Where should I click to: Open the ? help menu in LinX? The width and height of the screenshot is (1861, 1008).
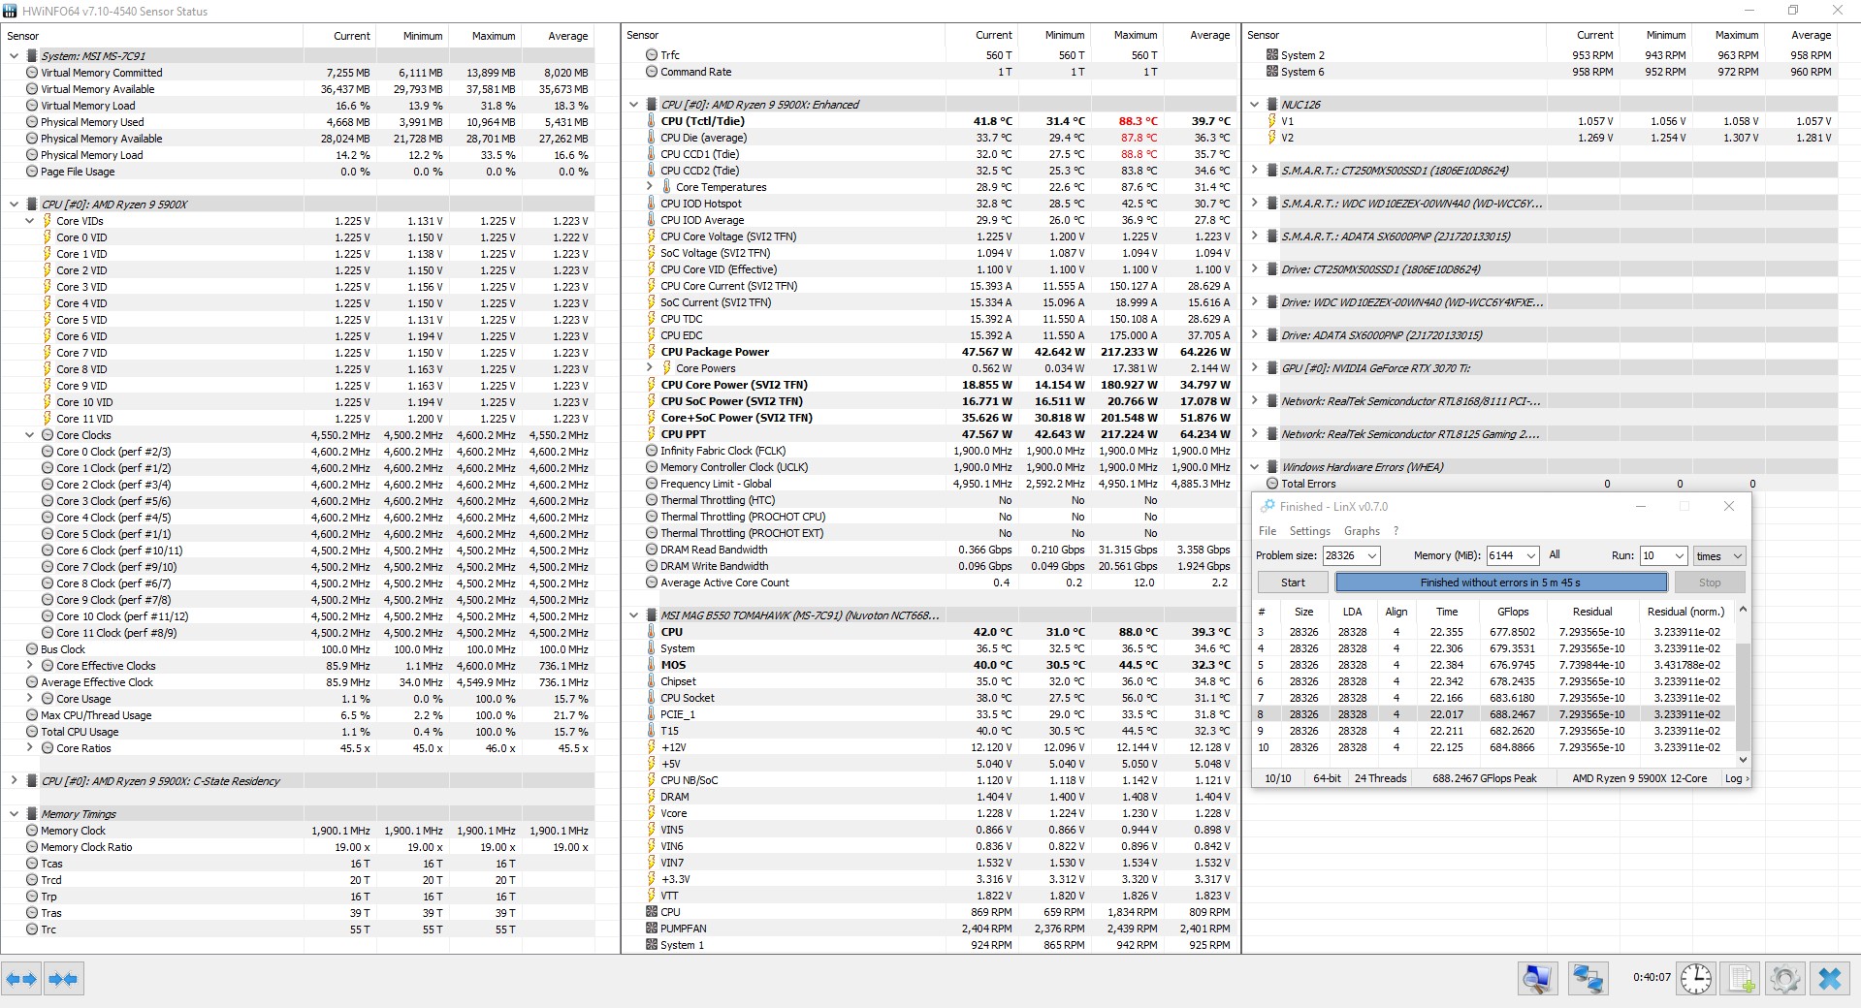1396,531
